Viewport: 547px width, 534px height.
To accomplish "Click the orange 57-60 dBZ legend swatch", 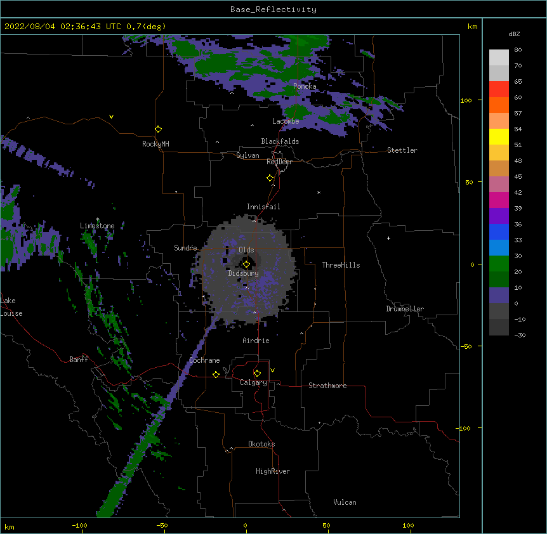I will (499, 105).
